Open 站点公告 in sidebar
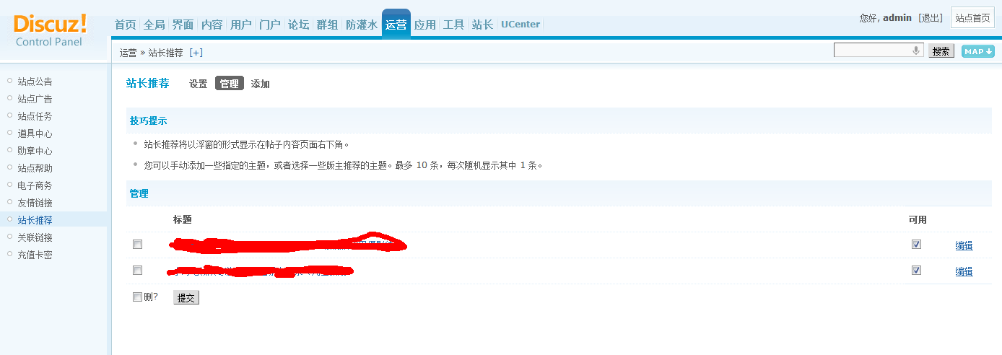 [x=35, y=82]
